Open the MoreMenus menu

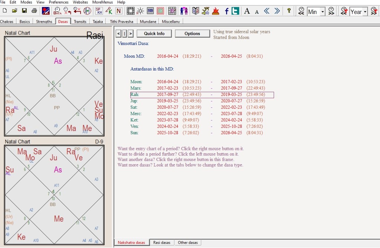tap(102, 2)
